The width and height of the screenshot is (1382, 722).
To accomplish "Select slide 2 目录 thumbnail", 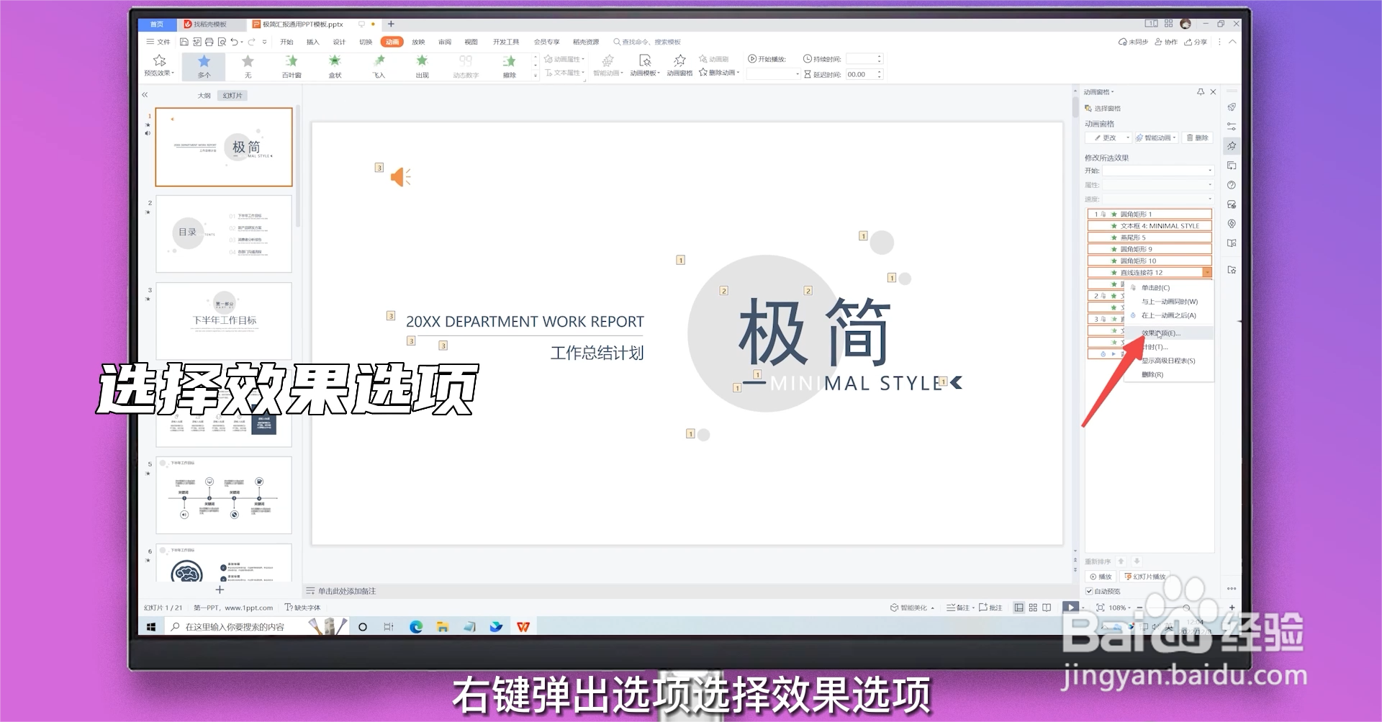I will (x=224, y=234).
